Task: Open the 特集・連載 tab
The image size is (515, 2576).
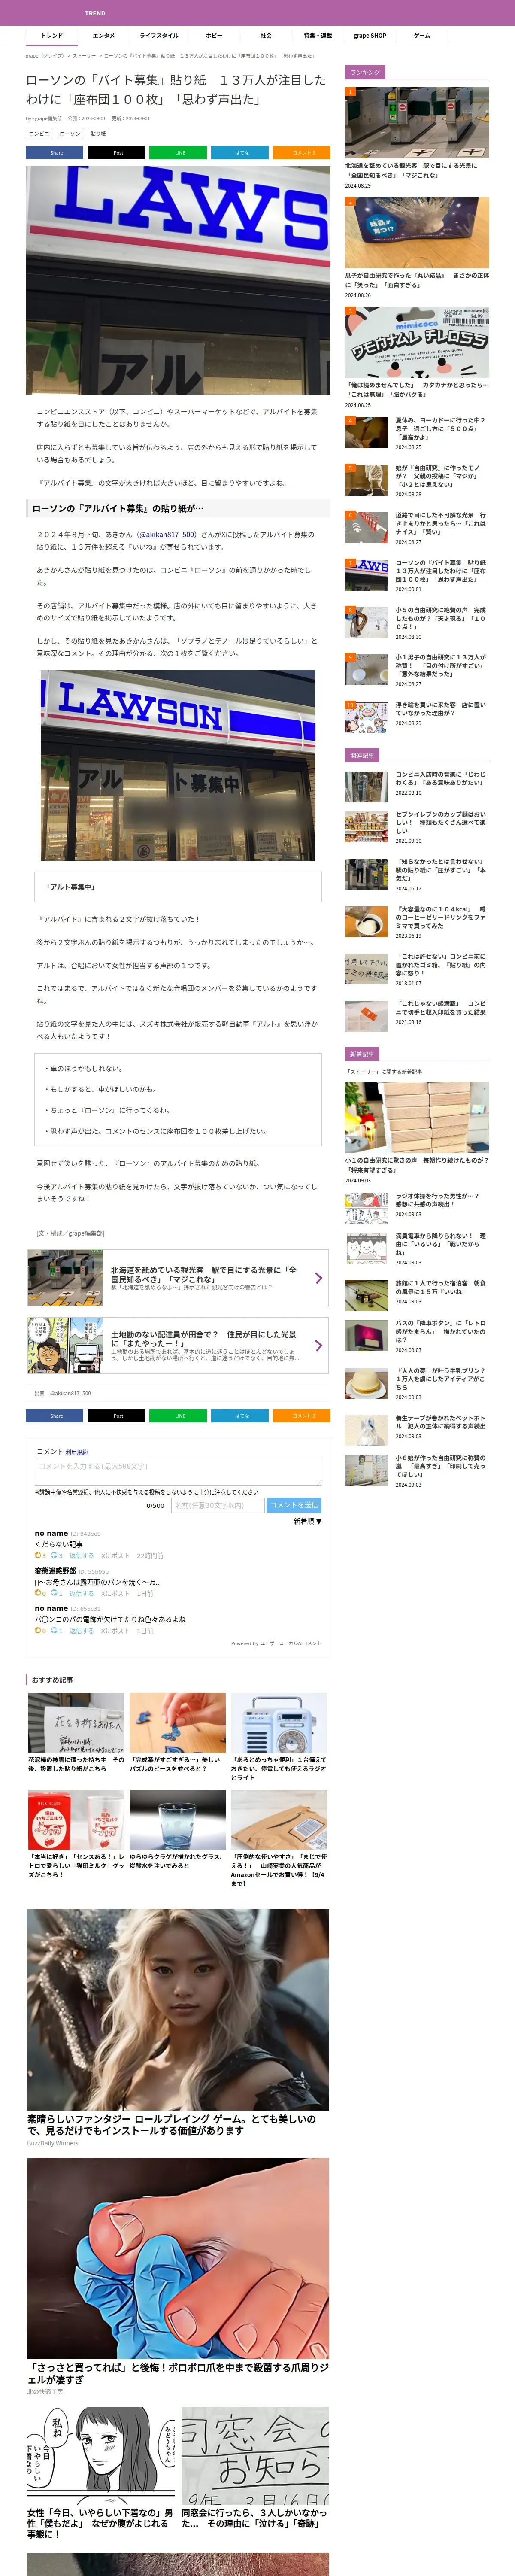Action: coord(318,36)
